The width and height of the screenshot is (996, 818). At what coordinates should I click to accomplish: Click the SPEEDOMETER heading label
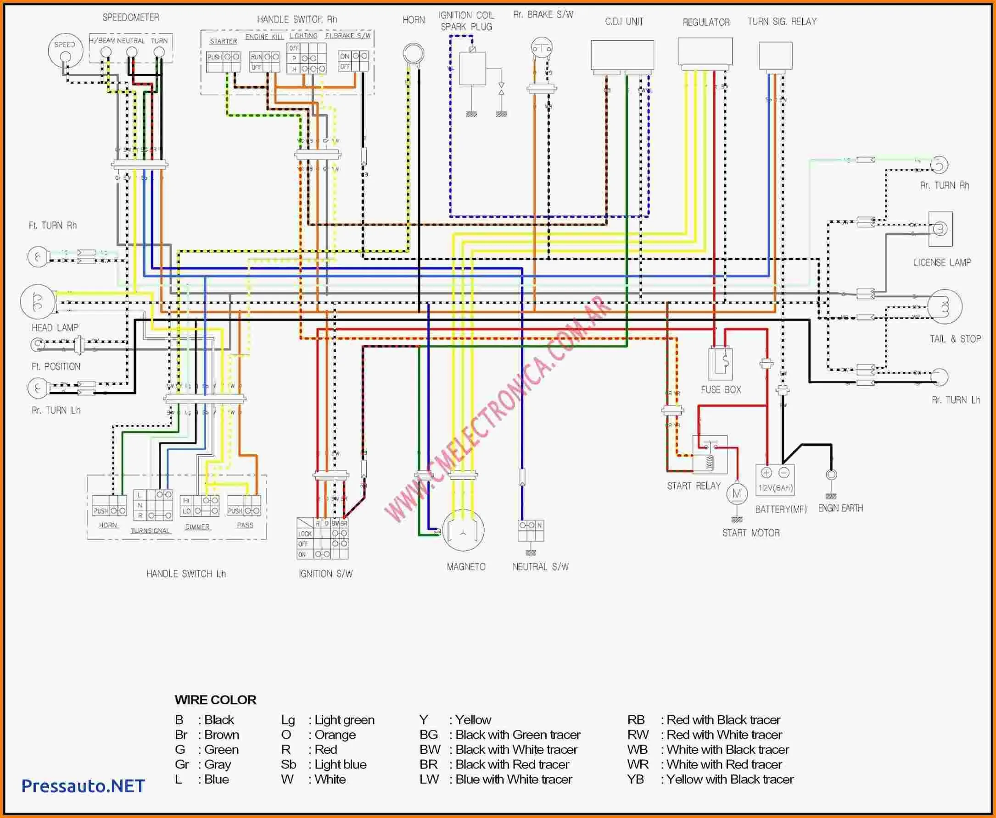pyautogui.click(x=131, y=17)
